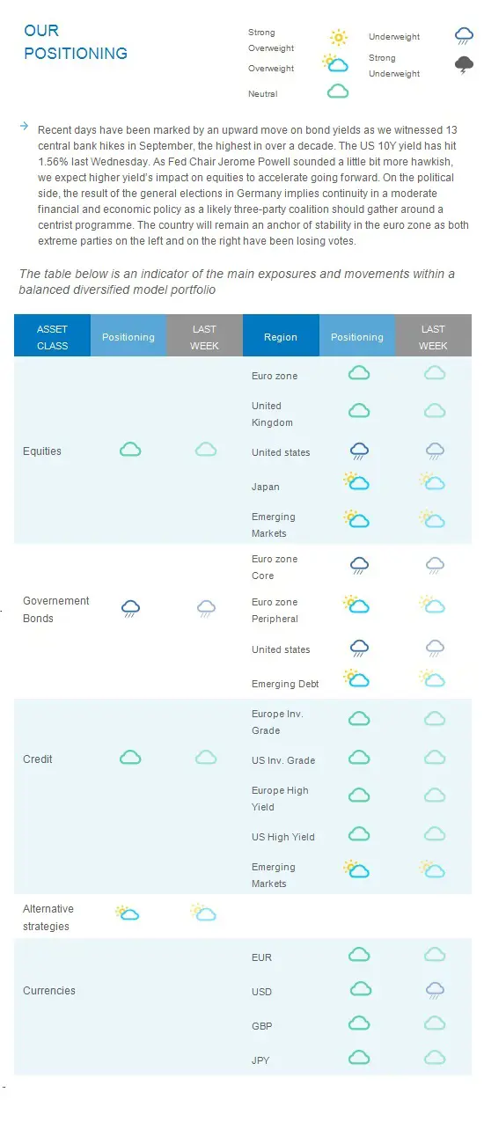Click Government Bonds asset class positioning icon
This screenshot has width=484, height=1144.
click(x=130, y=608)
